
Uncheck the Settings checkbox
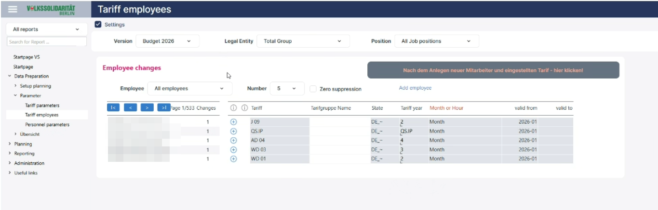(98, 25)
